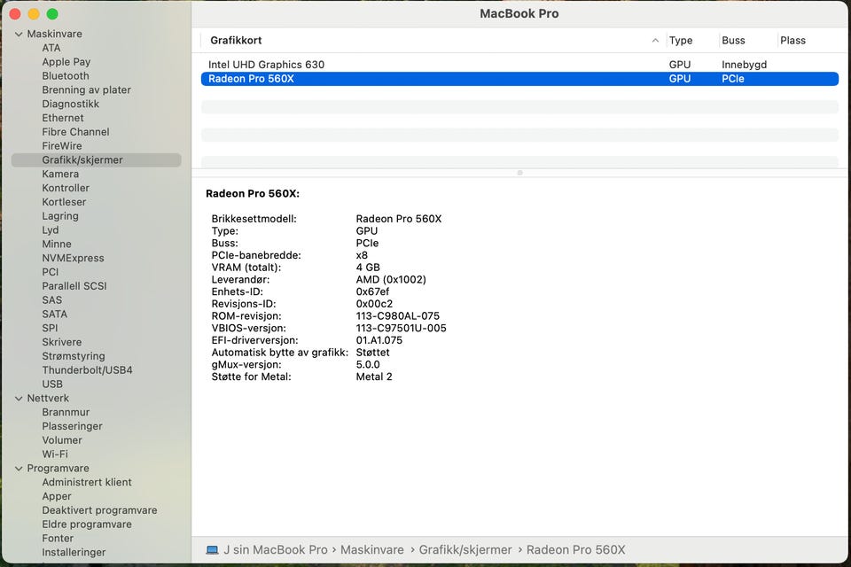This screenshot has height=567, width=851.
Task: Select Grafikk/skjermer in the sidebar
Action: (96, 160)
